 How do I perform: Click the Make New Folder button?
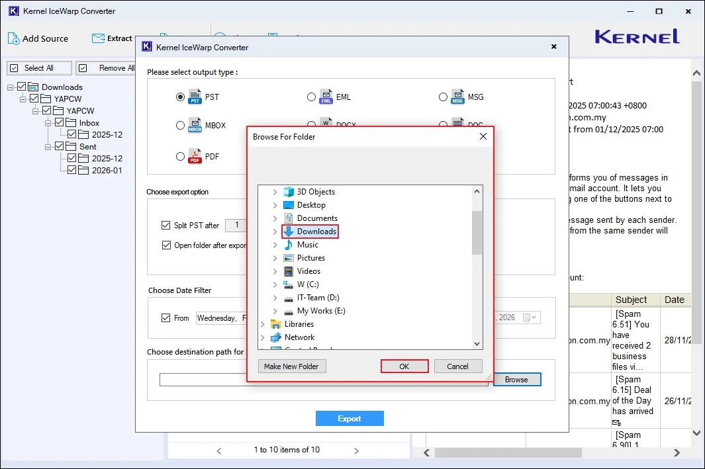(x=292, y=366)
